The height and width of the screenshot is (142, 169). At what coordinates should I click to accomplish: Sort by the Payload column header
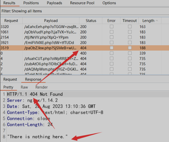pyautogui.click(x=51, y=21)
